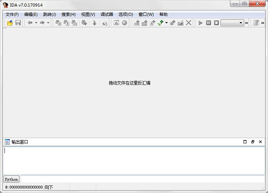This screenshot has width=268, height=193.
Task: Open the dropdown arrow beside green plus icon
Action: tap(166, 23)
